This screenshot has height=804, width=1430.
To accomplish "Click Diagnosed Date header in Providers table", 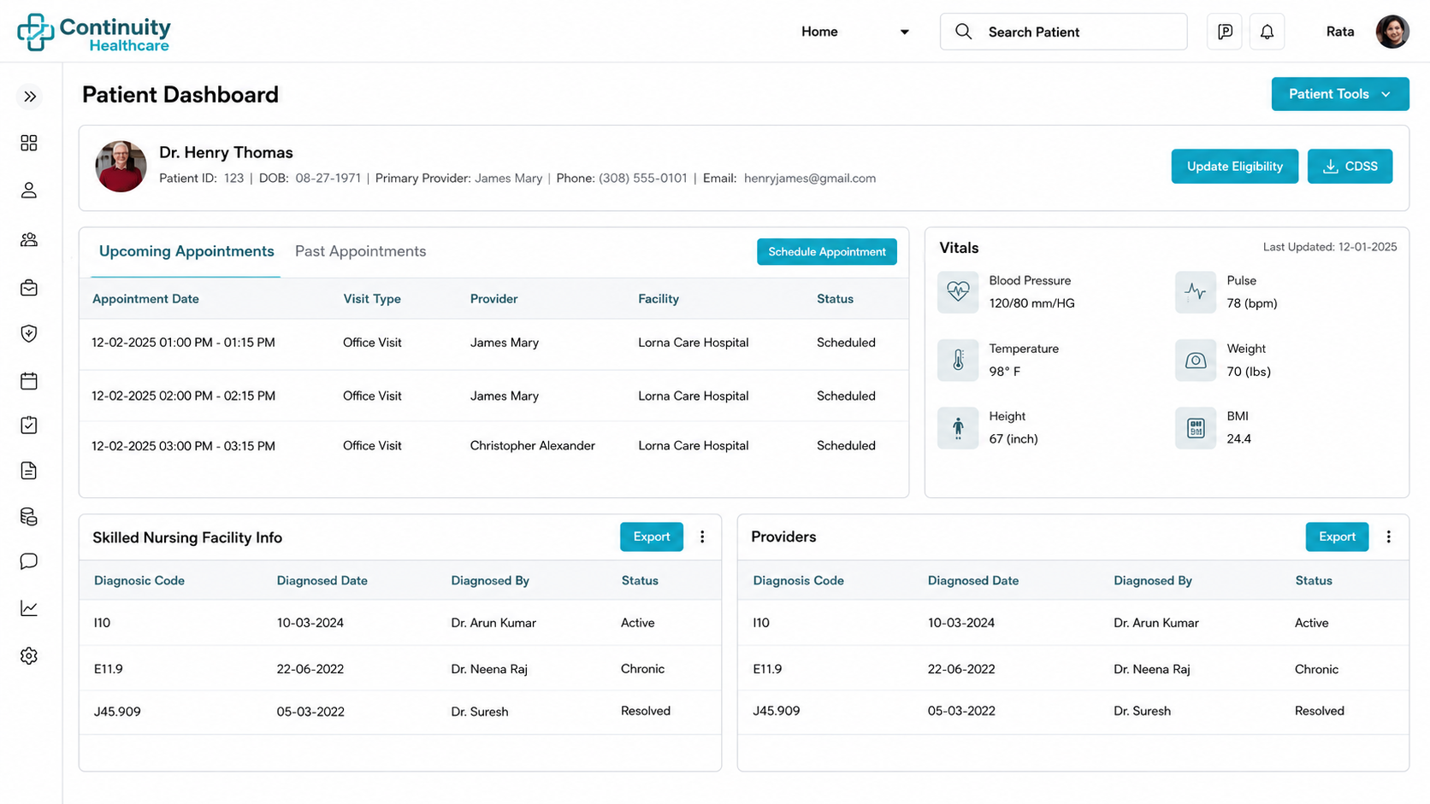I will [x=973, y=580].
